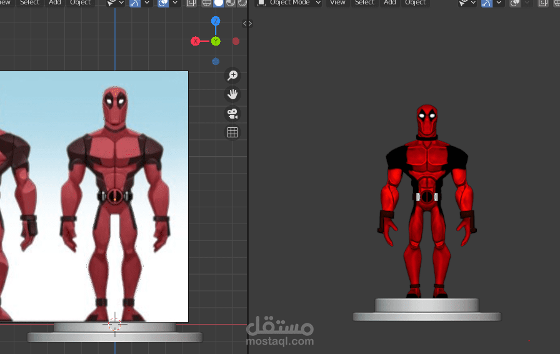The height and width of the screenshot is (354, 560).
Task: Toggle overlays in right viewport header
Action: click(514, 3)
